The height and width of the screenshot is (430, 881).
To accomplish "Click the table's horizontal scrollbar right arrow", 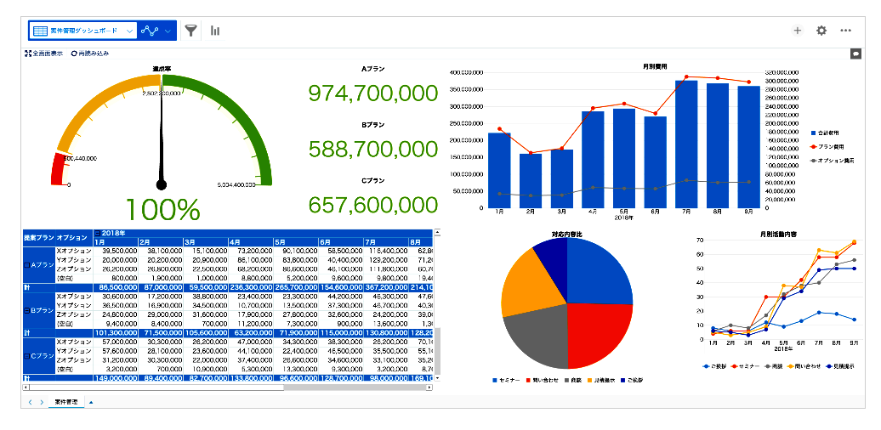I will coord(429,387).
